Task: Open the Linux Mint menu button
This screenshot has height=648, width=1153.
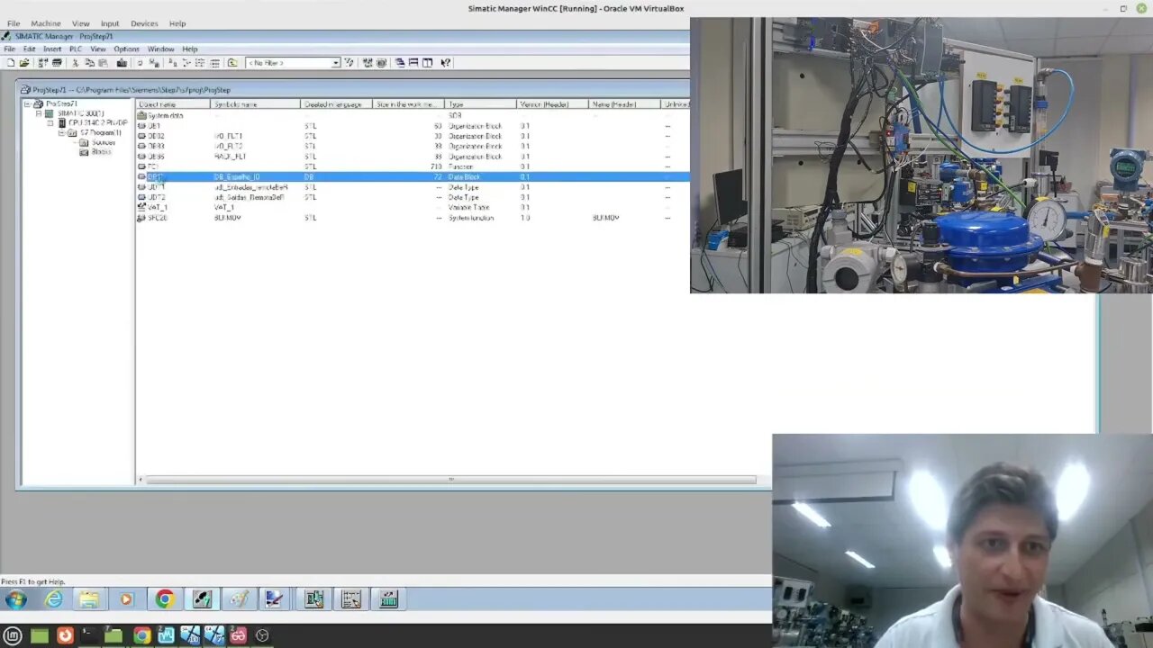Action: (x=13, y=635)
